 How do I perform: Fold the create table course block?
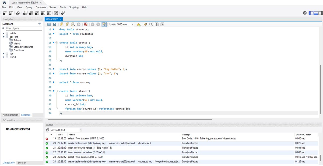point(57,43)
